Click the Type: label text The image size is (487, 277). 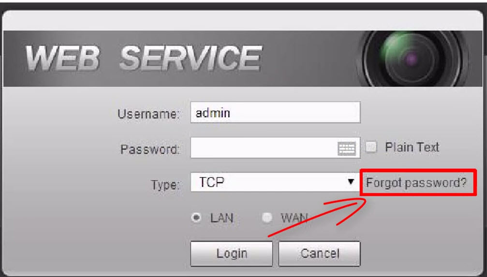coord(165,185)
